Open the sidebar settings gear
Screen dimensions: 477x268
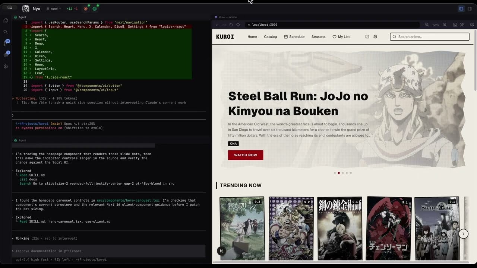coord(6,66)
